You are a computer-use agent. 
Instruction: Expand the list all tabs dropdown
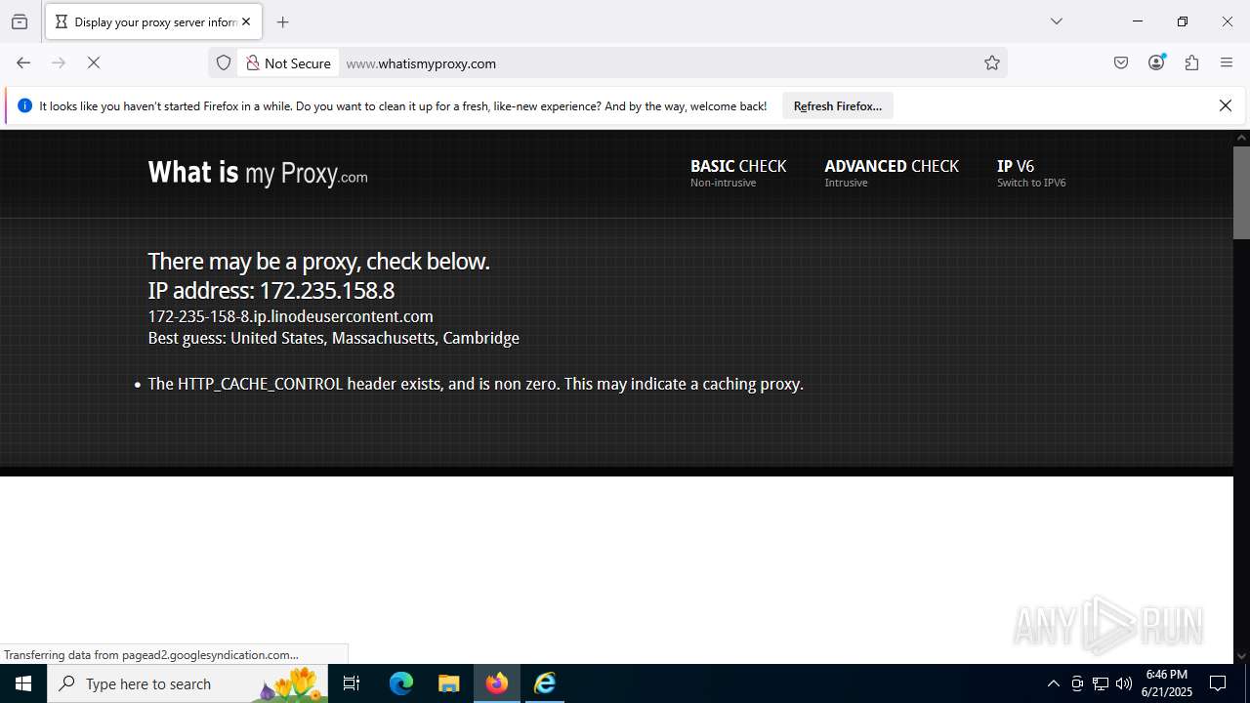(x=1057, y=21)
